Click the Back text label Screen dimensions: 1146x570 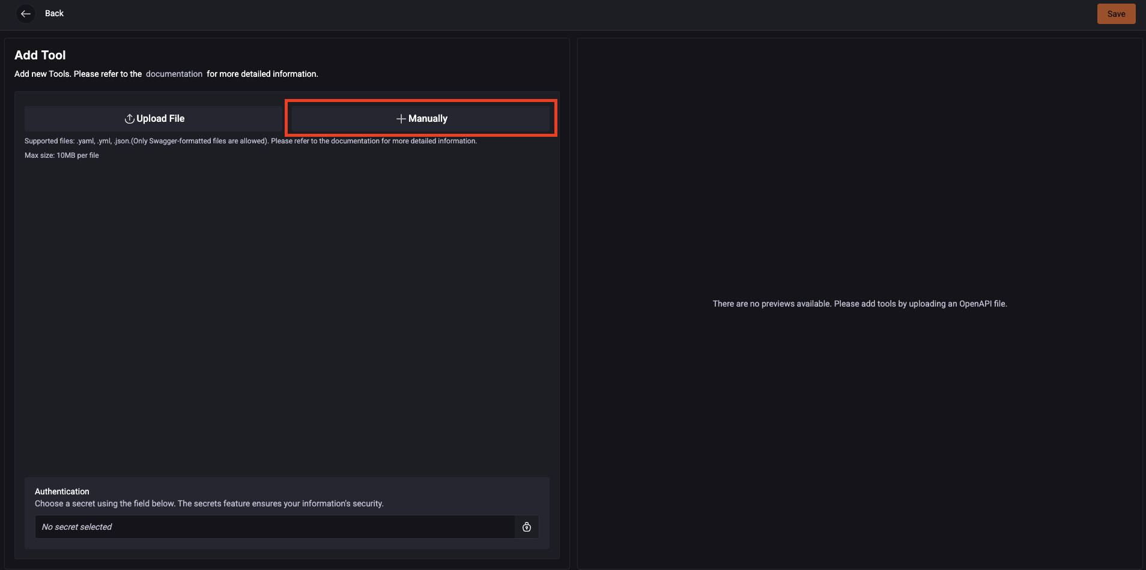click(54, 13)
